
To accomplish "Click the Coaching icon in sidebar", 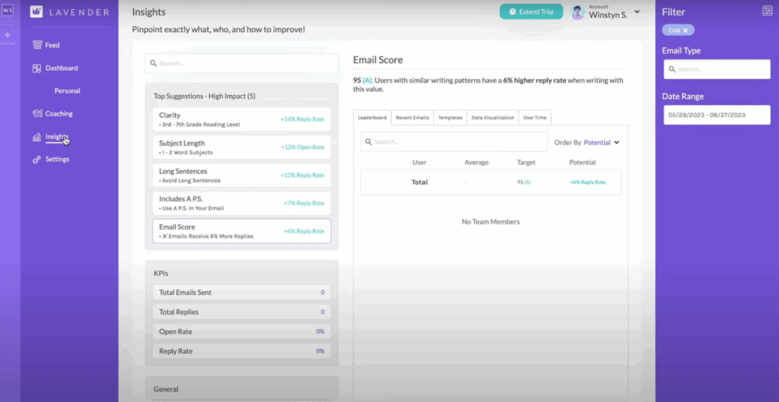I will point(37,114).
